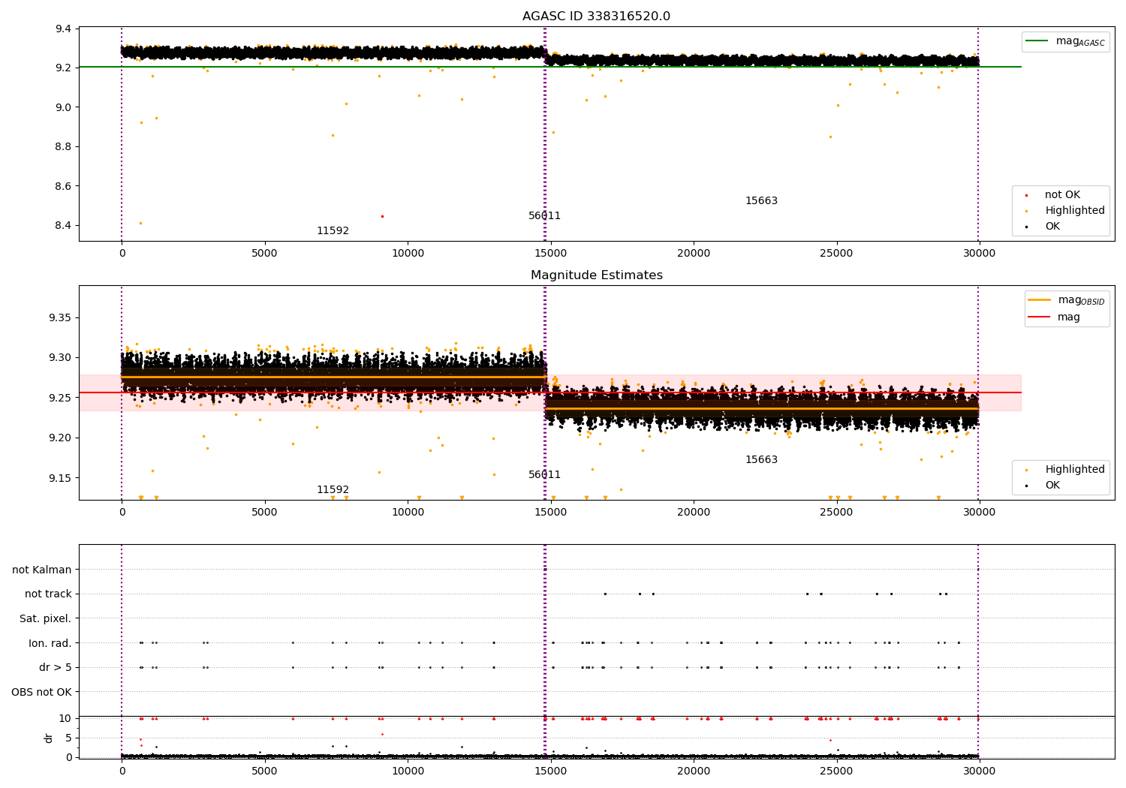Select 'OK' legend entry in Magnitude Estimates plot
Image resolution: width=1126 pixels, height=788 pixels.
(x=1043, y=486)
